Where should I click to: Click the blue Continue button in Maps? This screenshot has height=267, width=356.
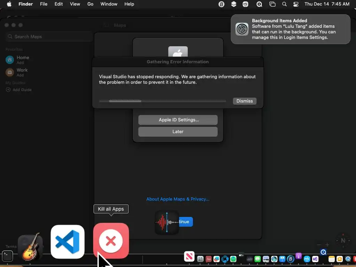[186, 222]
